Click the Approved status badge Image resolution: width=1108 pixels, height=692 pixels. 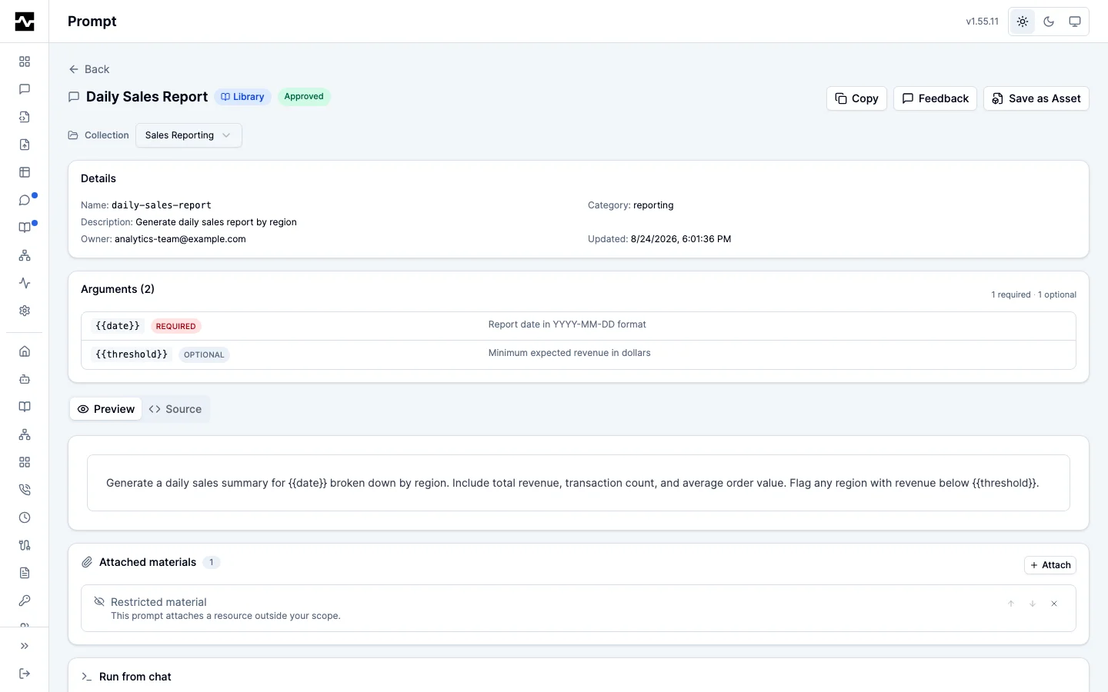click(304, 97)
